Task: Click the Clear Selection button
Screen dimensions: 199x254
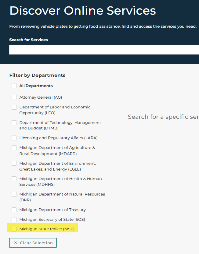Action: pos(33,243)
